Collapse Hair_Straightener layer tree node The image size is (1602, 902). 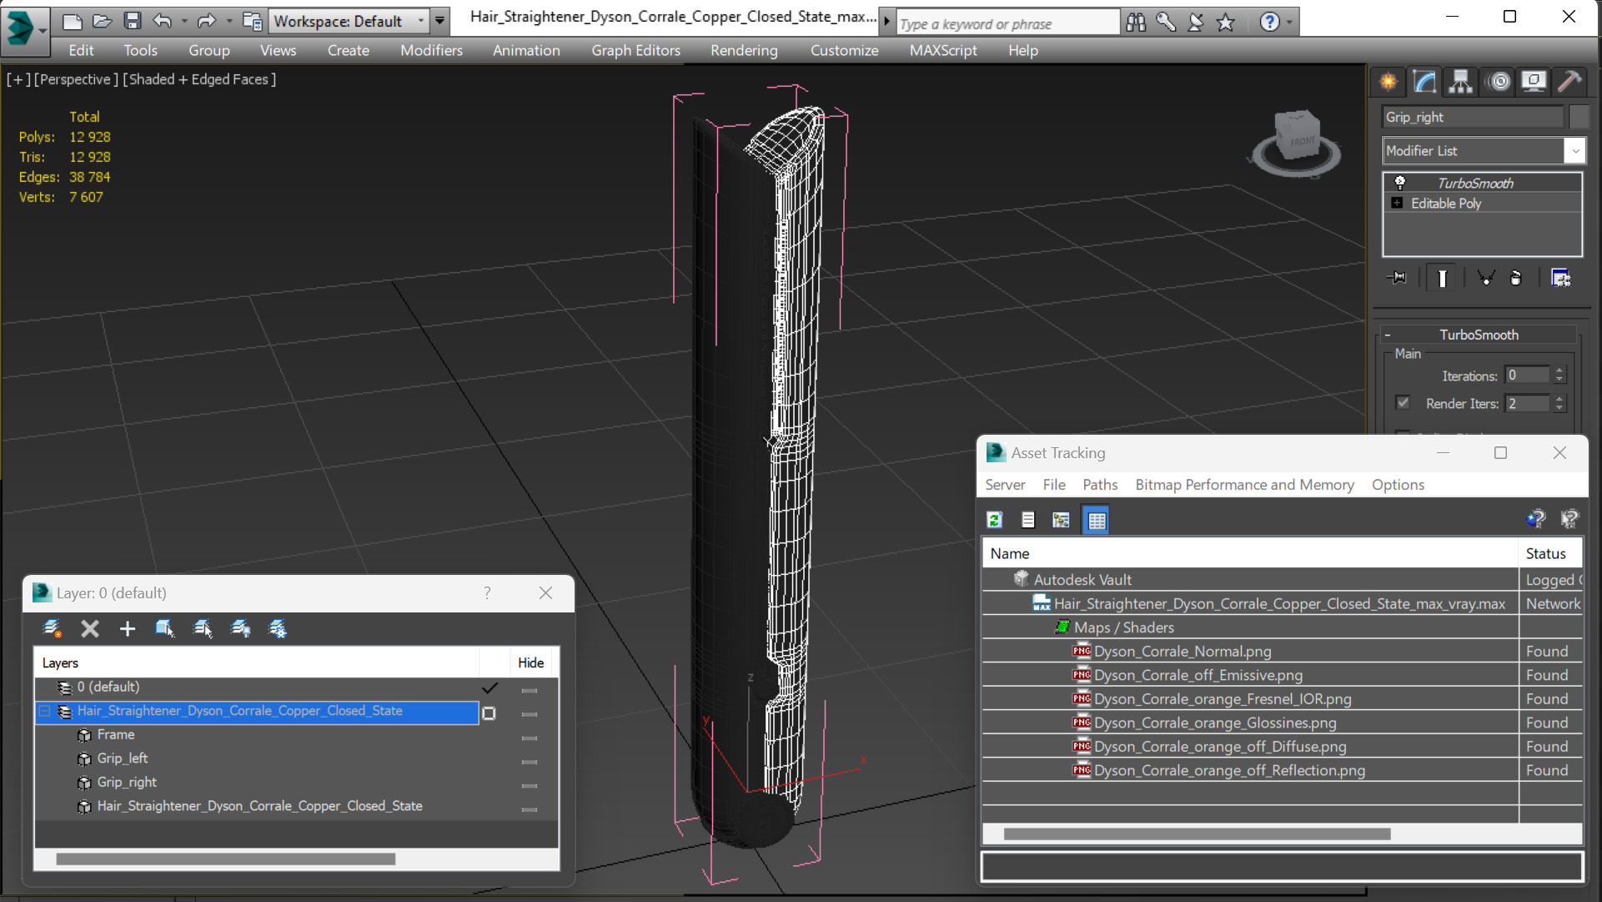point(45,711)
